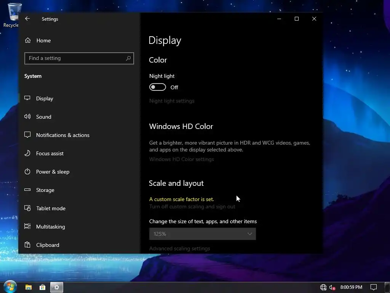Click the Storage drive icon
This screenshot has height=293, width=390.
pos(27,190)
